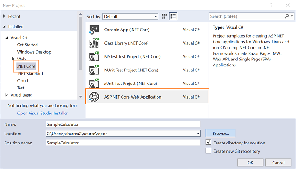Select Get Started in the tree

(27, 45)
